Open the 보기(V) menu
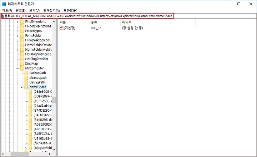 34,10
